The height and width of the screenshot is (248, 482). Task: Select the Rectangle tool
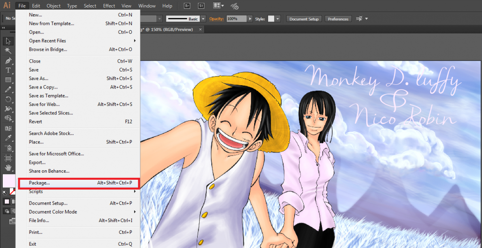point(8,80)
